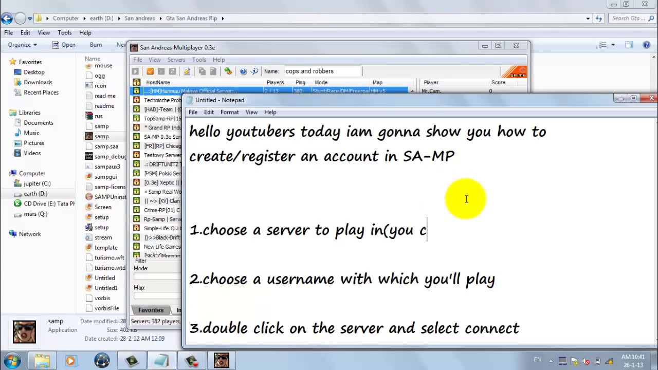This screenshot has height=370, width=658.
Task: Select Documents under Libraries
Action: pyautogui.click(x=39, y=123)
